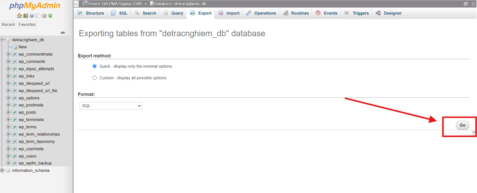Click the wp_posts table icon
This screenshot has width=477, height=193.
point(15,112)
